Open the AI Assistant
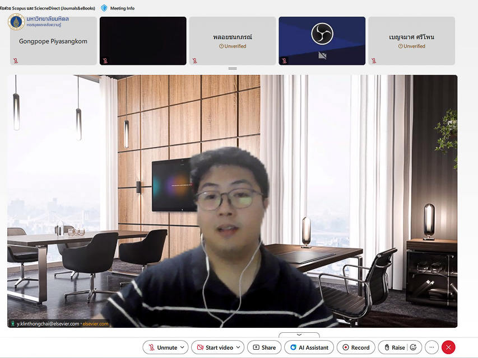478x358 pixels. 309,347
